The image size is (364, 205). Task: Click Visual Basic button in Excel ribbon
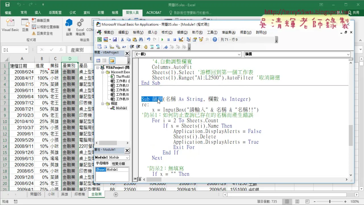tap(11, 25)
